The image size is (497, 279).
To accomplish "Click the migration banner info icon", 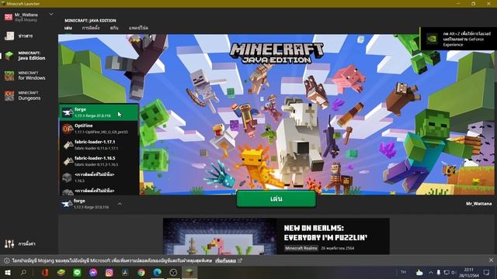I will 7,260.
